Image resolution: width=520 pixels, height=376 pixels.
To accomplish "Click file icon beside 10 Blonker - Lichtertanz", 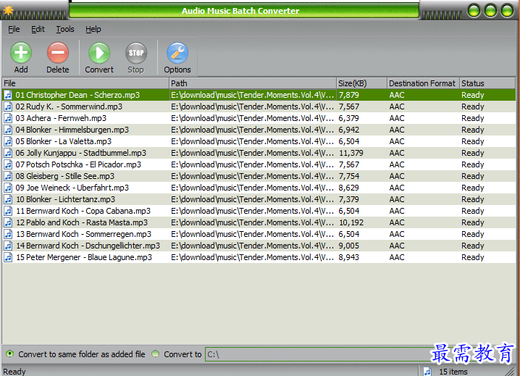I will [x=8, y=199].
